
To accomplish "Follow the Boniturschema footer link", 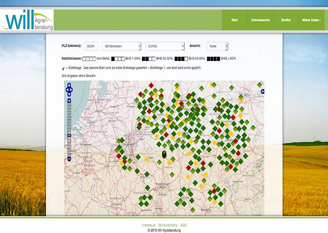I will pyautogui.click(x=168, y=225).
